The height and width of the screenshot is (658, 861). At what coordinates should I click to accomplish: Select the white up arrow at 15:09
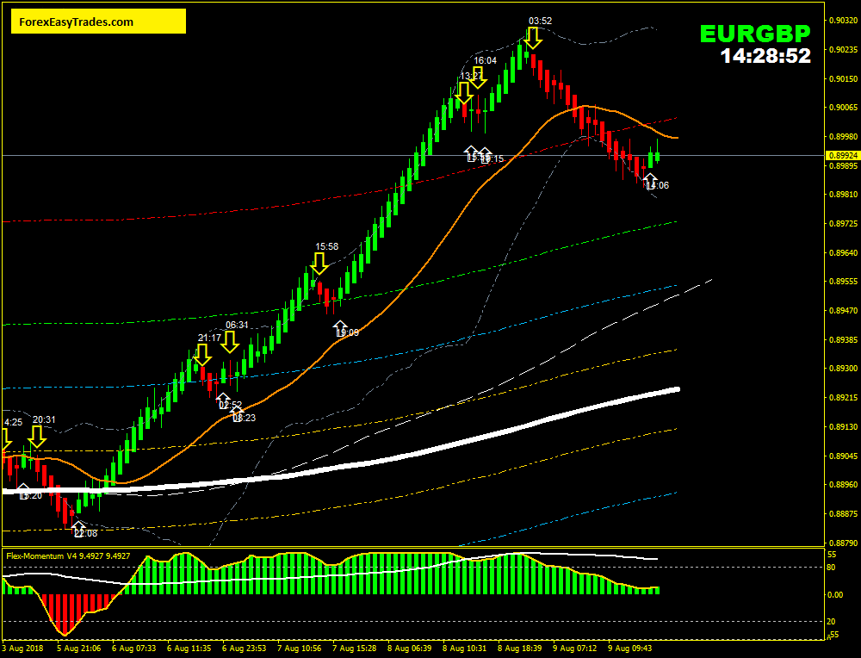341,326
